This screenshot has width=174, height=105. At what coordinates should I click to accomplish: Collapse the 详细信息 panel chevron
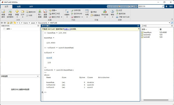(x=38, y=76)
